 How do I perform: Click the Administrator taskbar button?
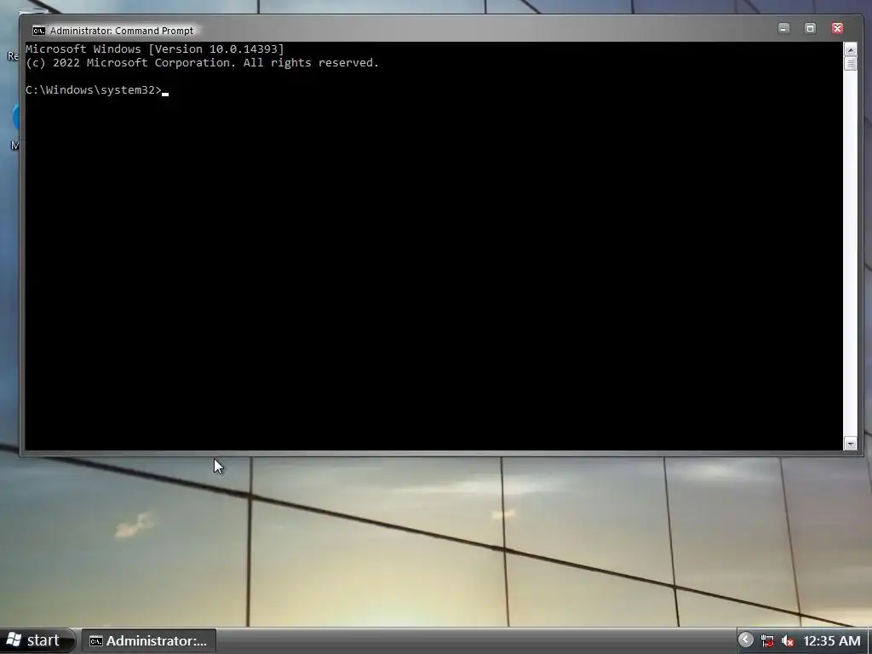pos(148,640)
